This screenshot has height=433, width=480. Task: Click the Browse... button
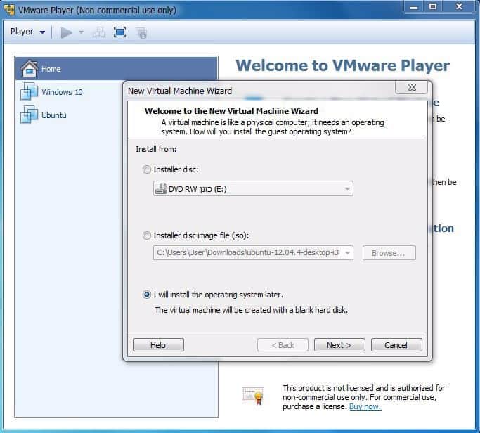[389, 253]
